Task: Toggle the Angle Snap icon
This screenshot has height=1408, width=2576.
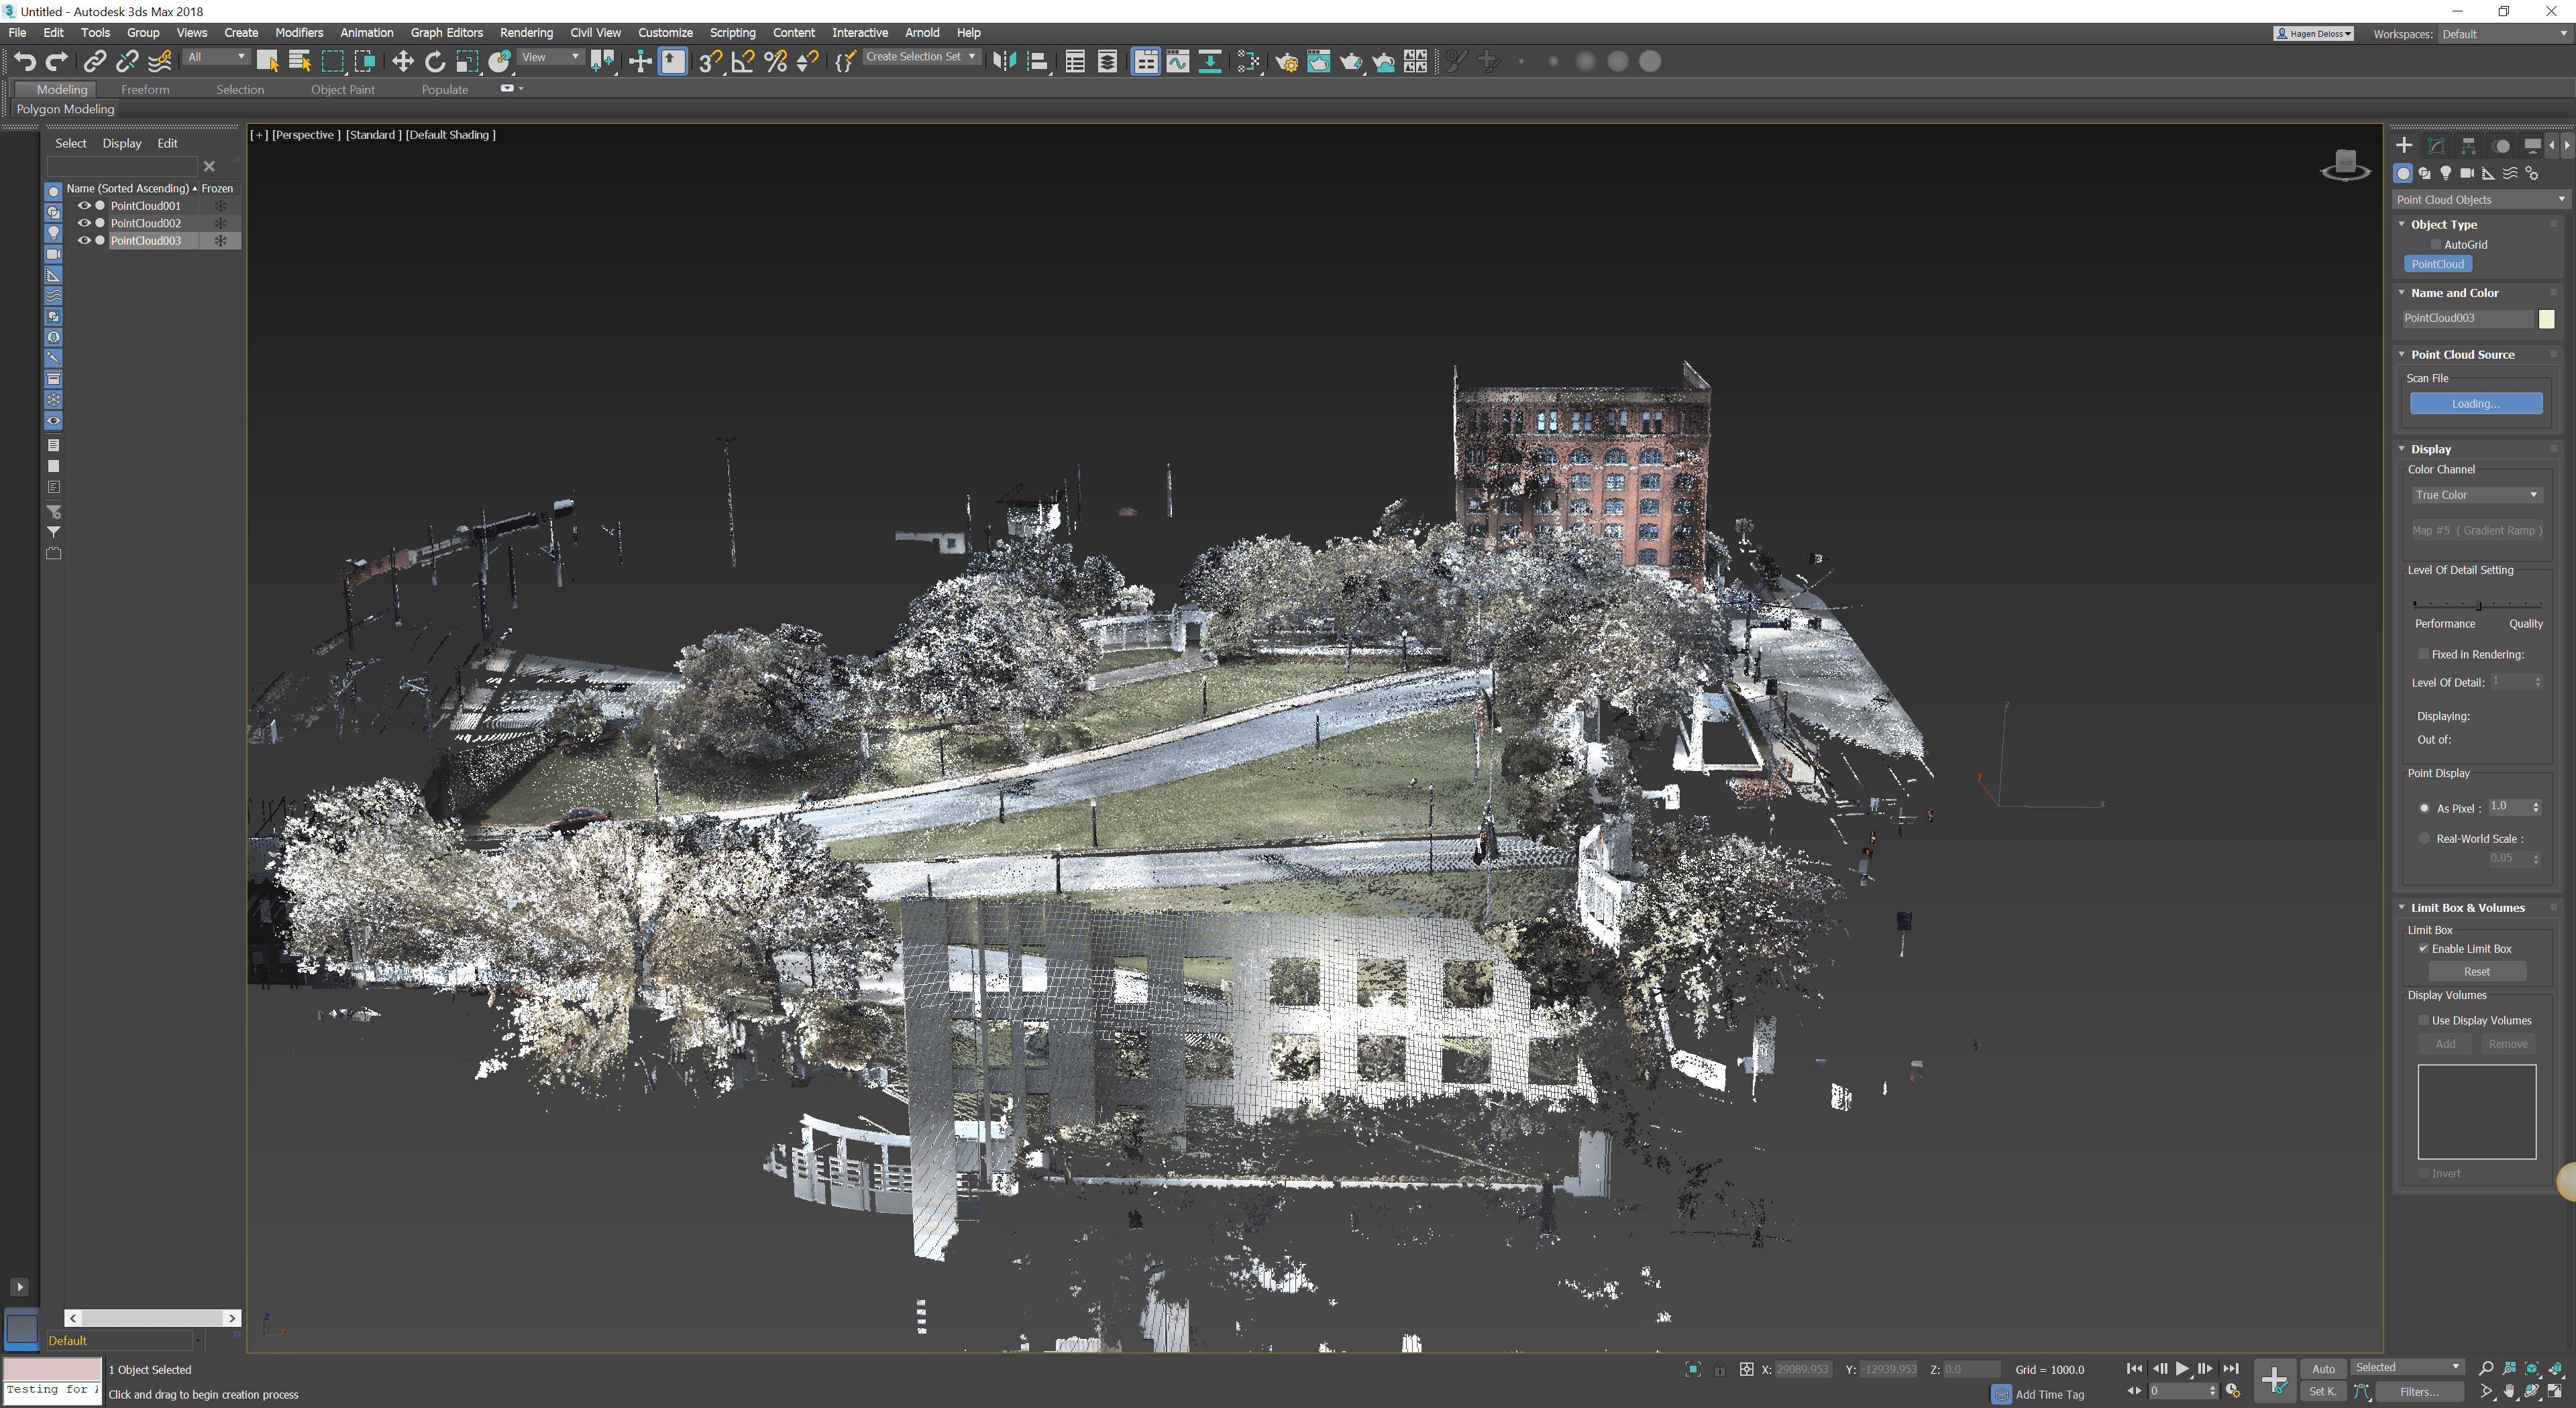Action: pyautogui.click(x=743, y=62)
